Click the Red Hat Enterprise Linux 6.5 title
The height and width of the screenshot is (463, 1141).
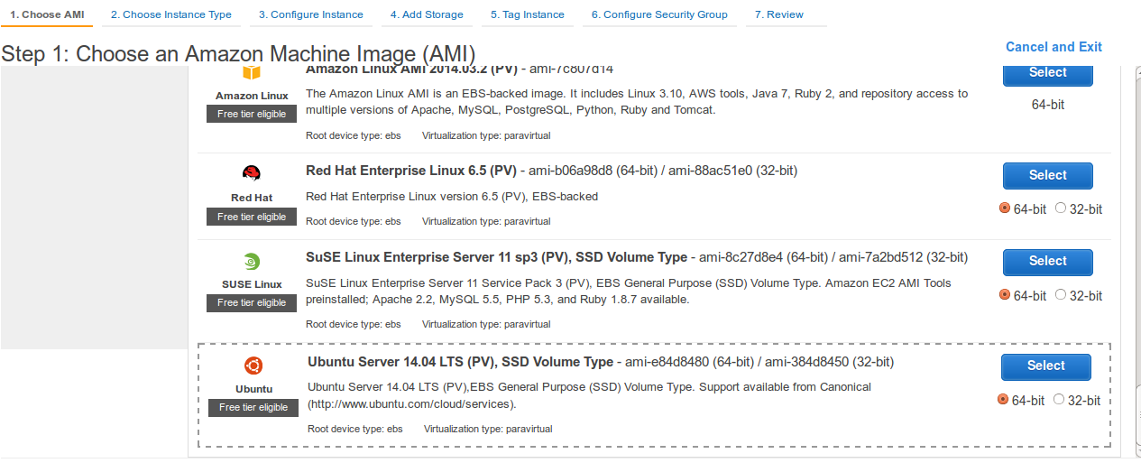411,171
